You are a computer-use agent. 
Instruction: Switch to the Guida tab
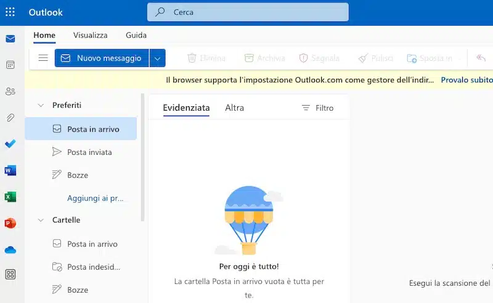click(x=136, y=35)
